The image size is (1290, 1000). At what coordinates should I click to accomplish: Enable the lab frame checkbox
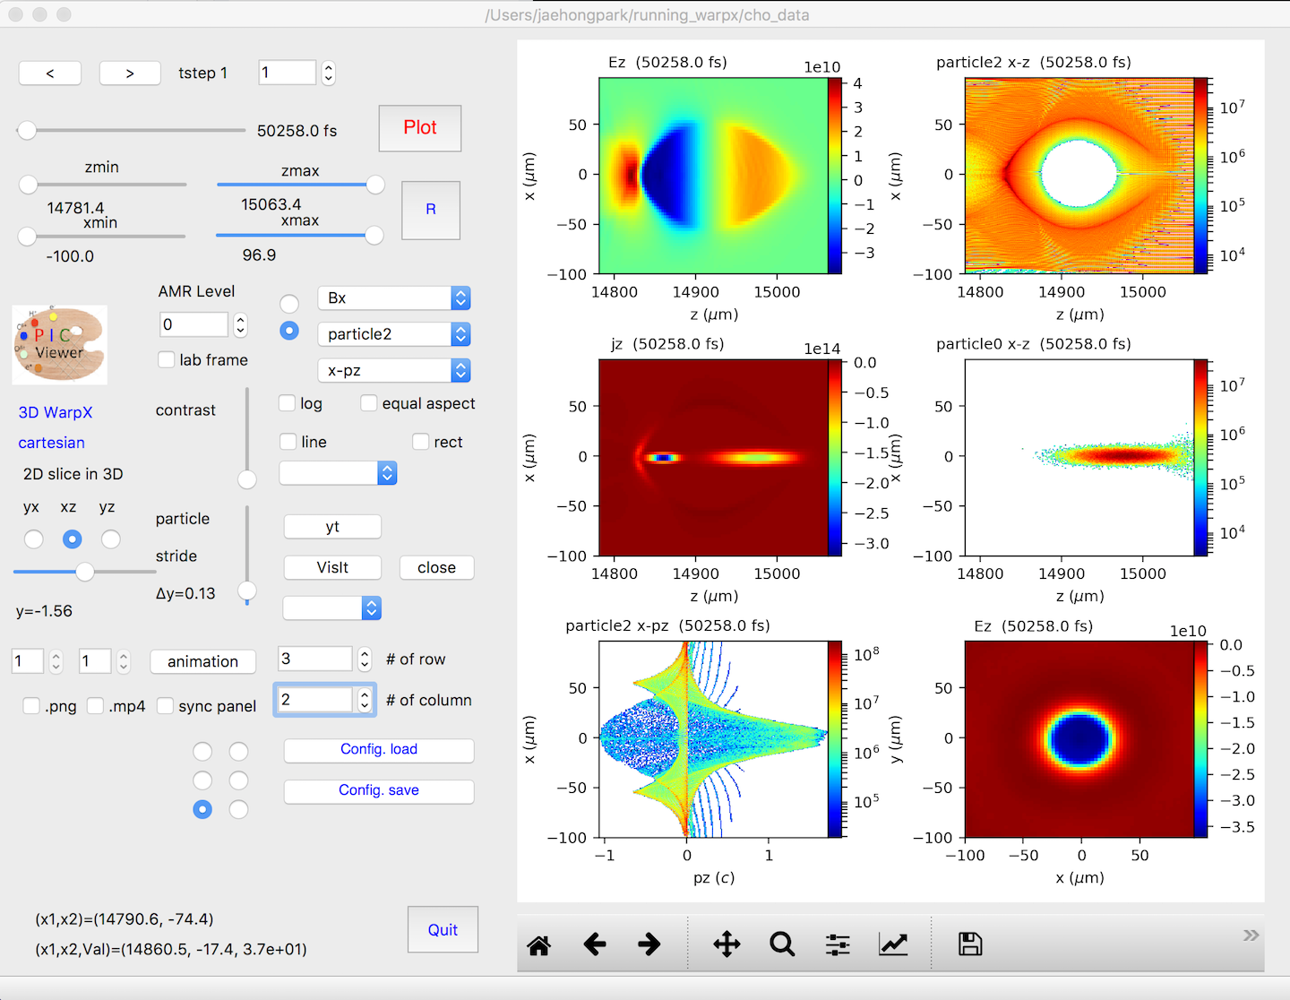tap(167, 359)
